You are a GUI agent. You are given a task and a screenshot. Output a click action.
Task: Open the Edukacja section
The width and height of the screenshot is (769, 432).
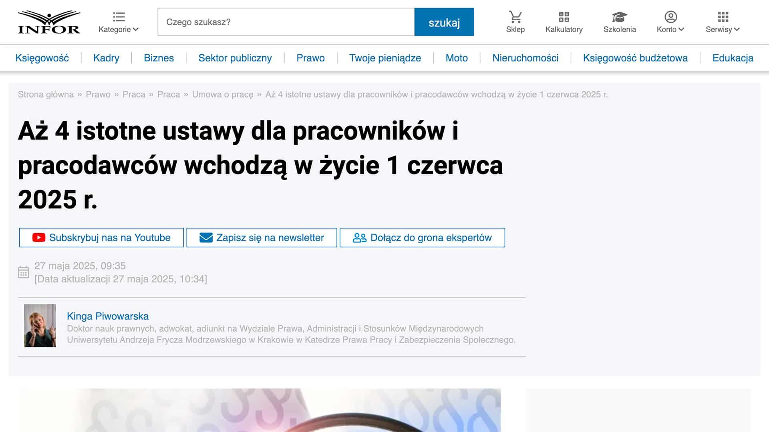(733, 58)
